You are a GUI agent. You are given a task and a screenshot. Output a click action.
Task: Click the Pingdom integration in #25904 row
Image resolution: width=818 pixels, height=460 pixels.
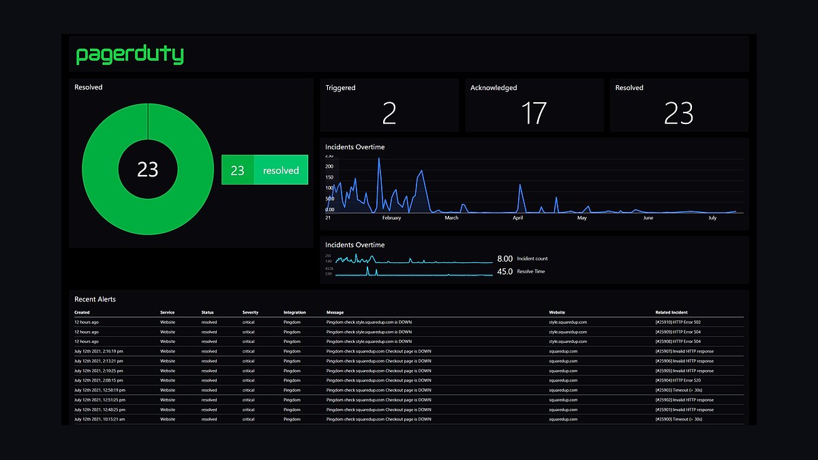292,380
